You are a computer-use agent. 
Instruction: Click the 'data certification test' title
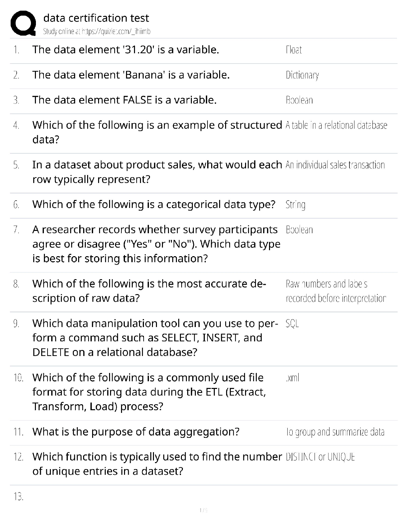coord(96,18)
